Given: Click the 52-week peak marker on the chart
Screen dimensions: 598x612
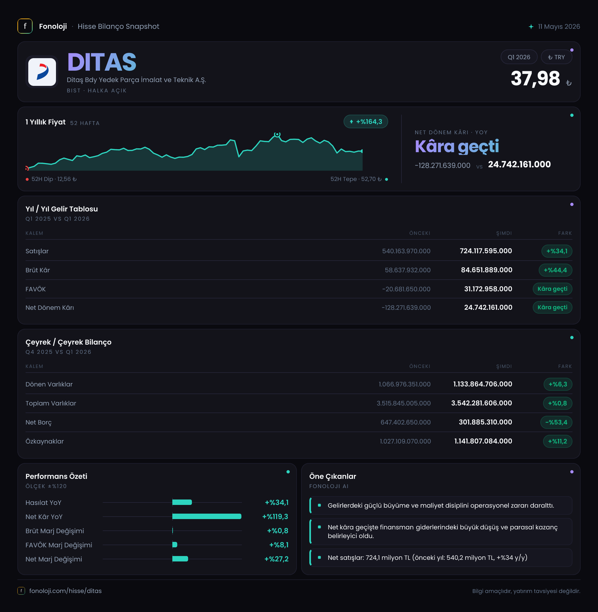Looking at the screenshot, I should [277, 135].
